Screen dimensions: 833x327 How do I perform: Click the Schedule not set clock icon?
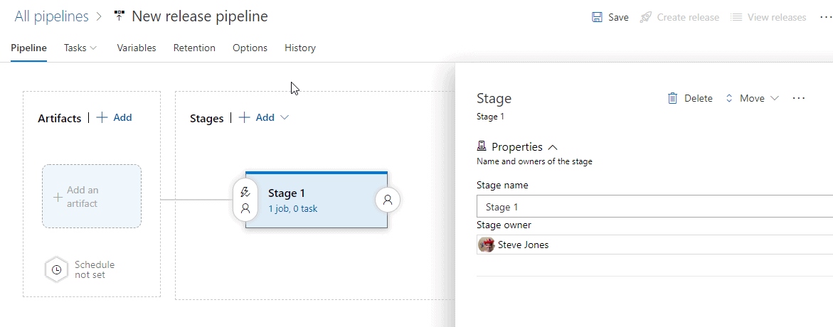point(57,270)
